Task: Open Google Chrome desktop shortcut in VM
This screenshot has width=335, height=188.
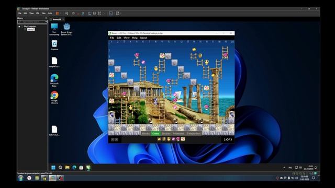Action: click(54, 98)
